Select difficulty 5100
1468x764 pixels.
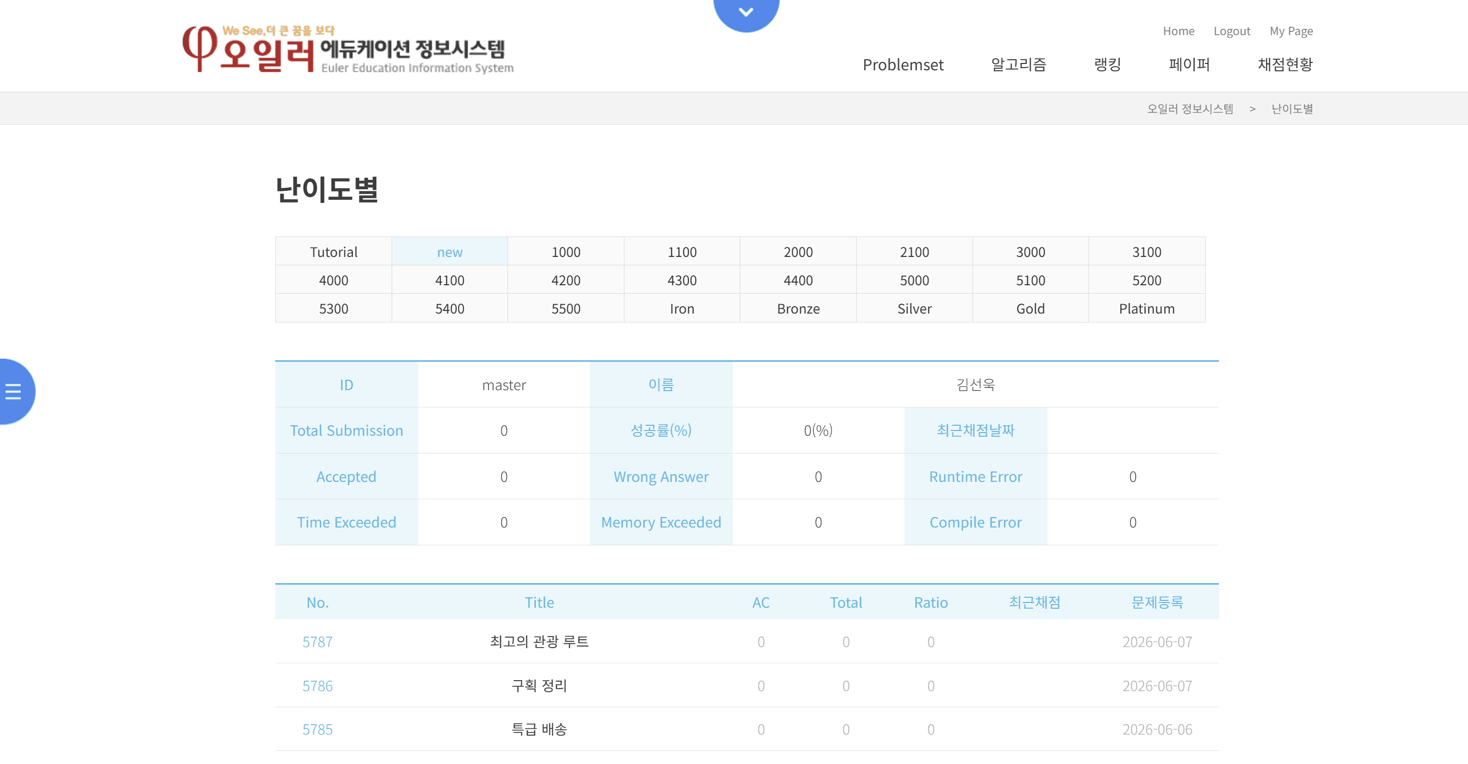click(x=1030, y=280)
